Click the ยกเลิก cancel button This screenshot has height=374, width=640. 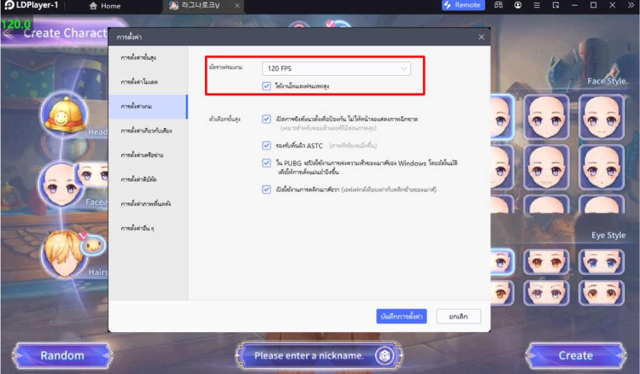(x=458, y=317)
